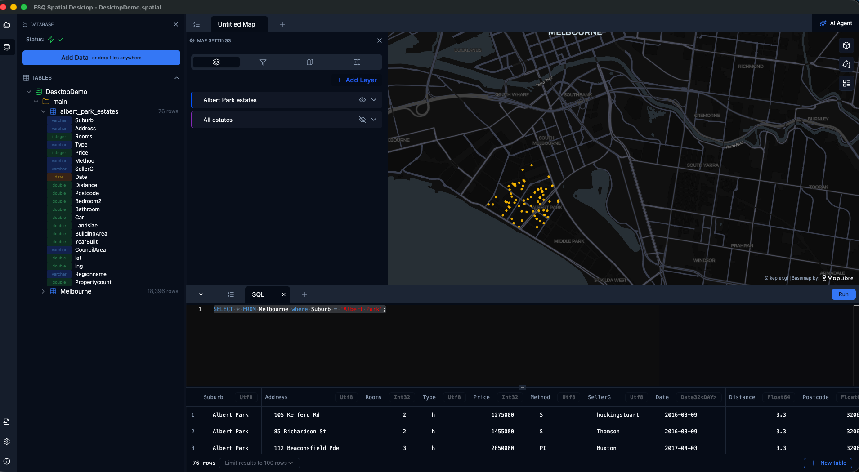
Task: Open the files panel icon in sidebar
Action: pos(7,25)
